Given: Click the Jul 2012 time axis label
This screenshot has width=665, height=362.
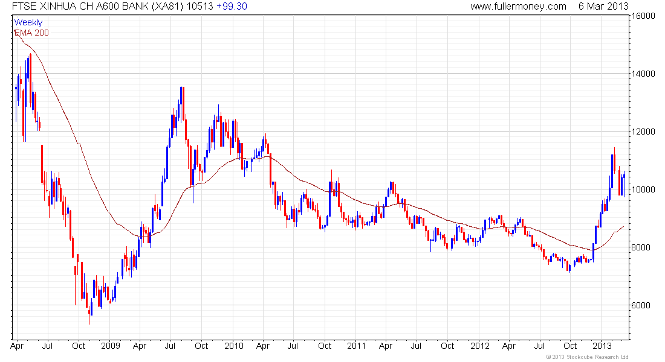Looking at the screenshot, I should (539, 346).
